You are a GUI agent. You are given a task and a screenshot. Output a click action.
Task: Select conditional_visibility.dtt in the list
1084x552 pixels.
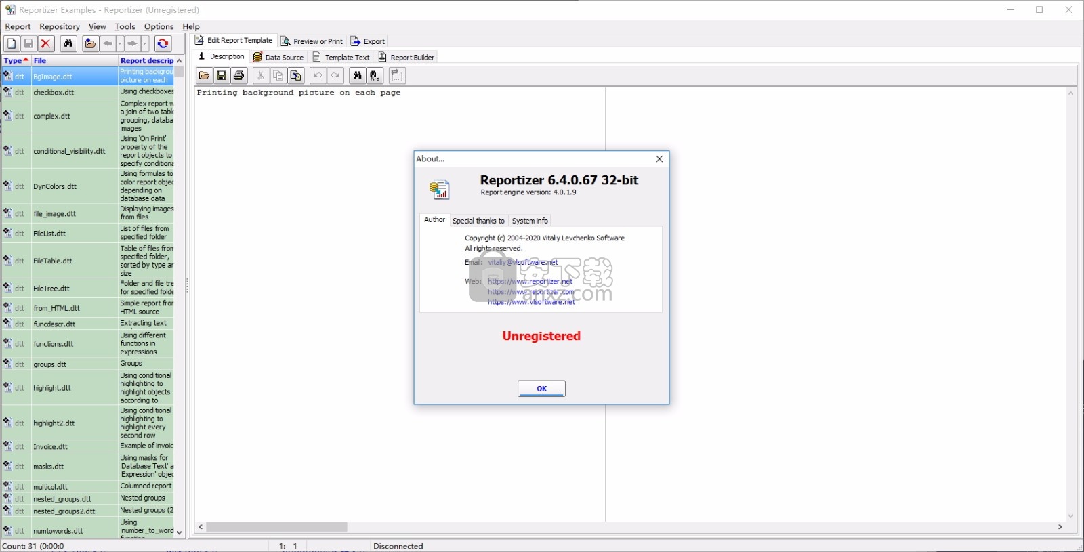88,151
